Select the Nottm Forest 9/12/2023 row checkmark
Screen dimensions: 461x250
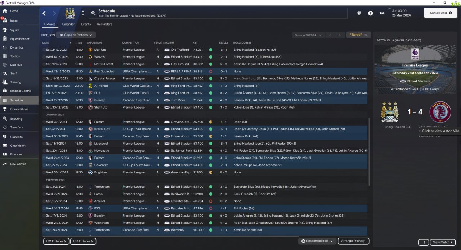tap(44, 64)
